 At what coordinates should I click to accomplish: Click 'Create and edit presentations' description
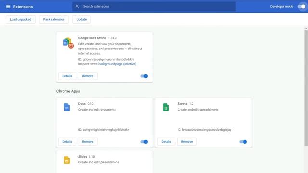pyautogui.click(x=99, y=162)
